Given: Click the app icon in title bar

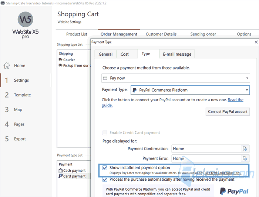Looking at the screenshot, I should coord(3,3).
